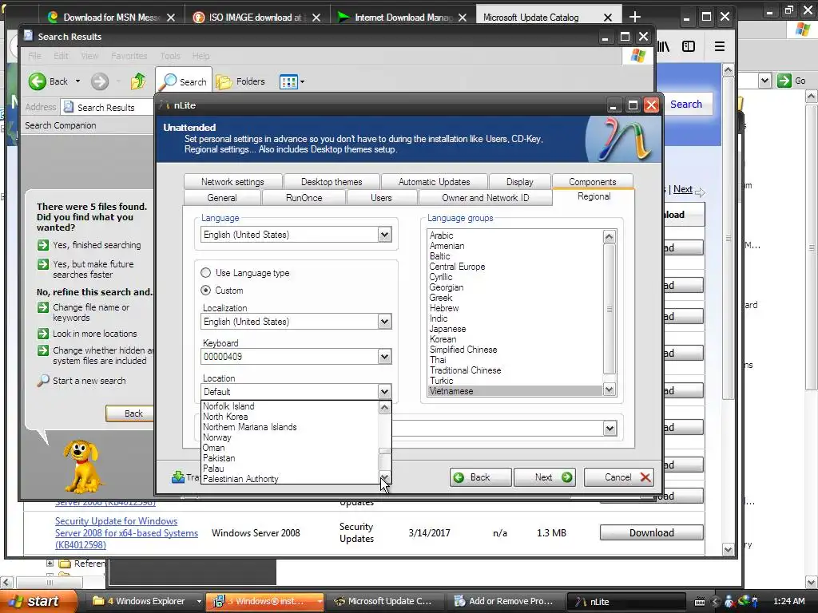Click the magnifier beside Start a new search

click(x=43, y=381)
